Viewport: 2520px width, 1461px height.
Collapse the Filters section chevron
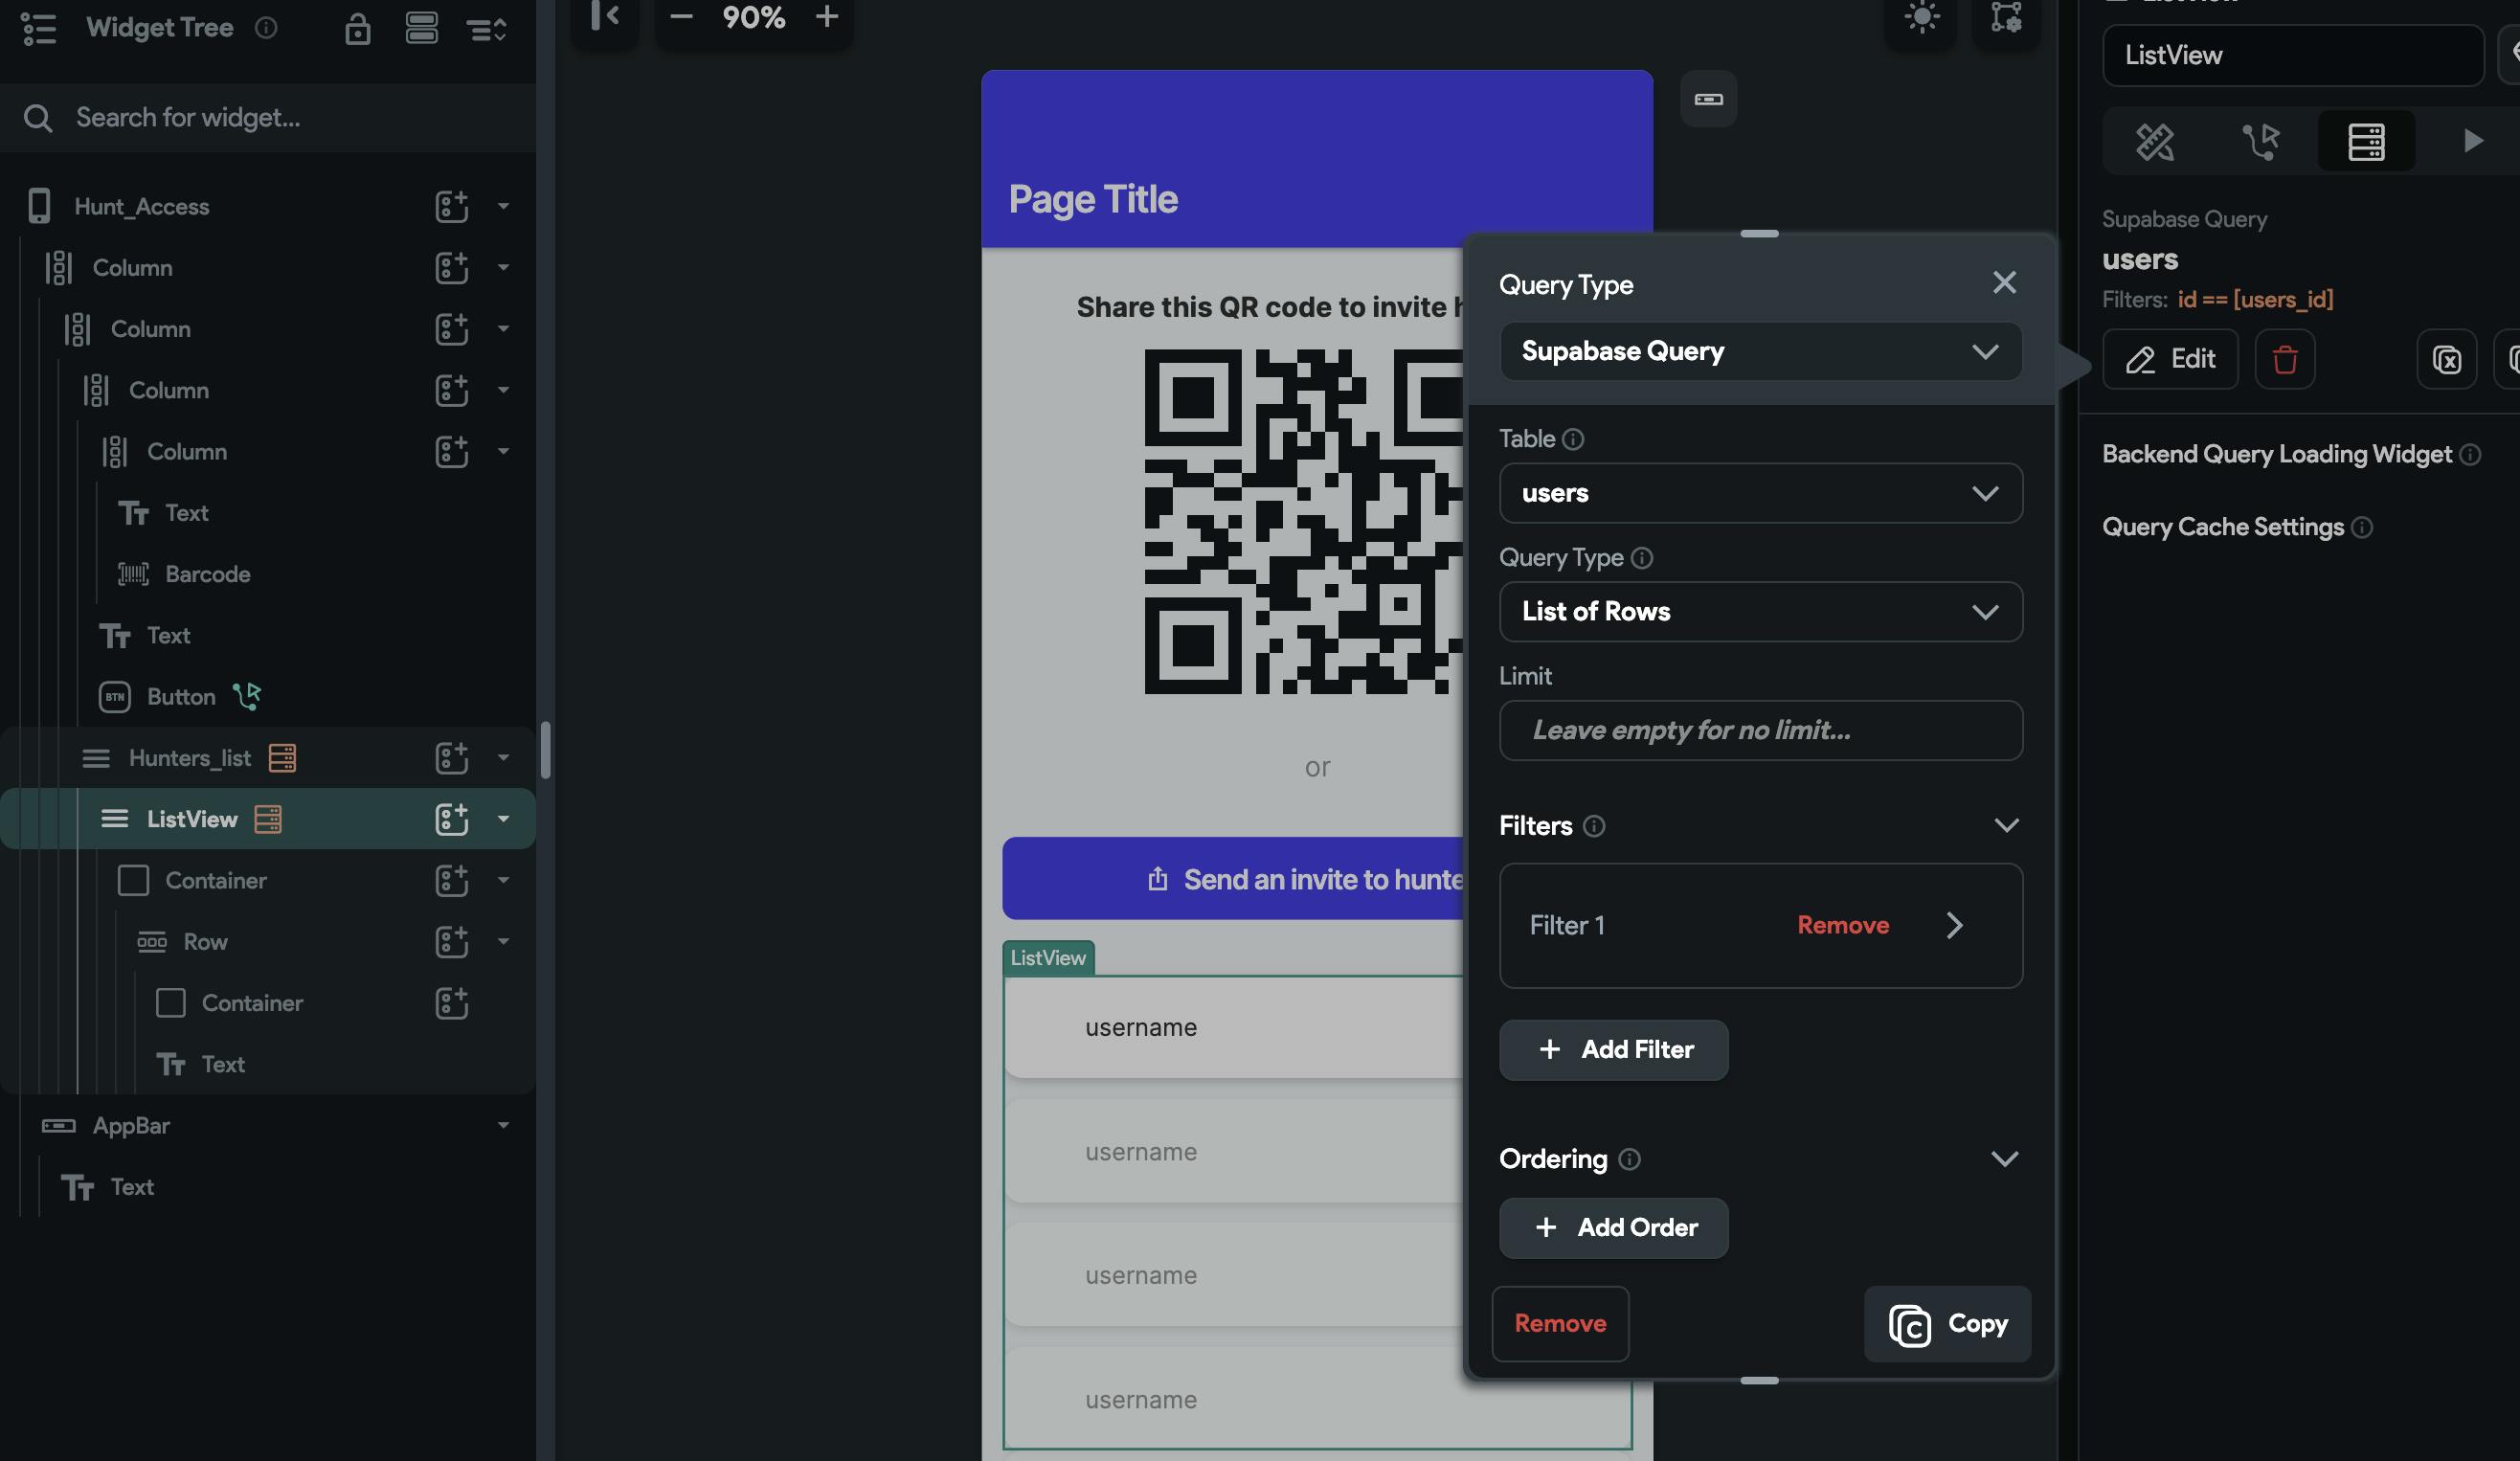pyautogui.click(x=2006, y=825)
